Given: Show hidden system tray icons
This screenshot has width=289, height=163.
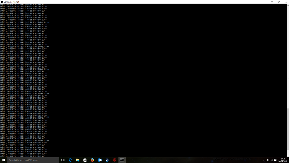Looking at the screenshot, I should 264,160.
